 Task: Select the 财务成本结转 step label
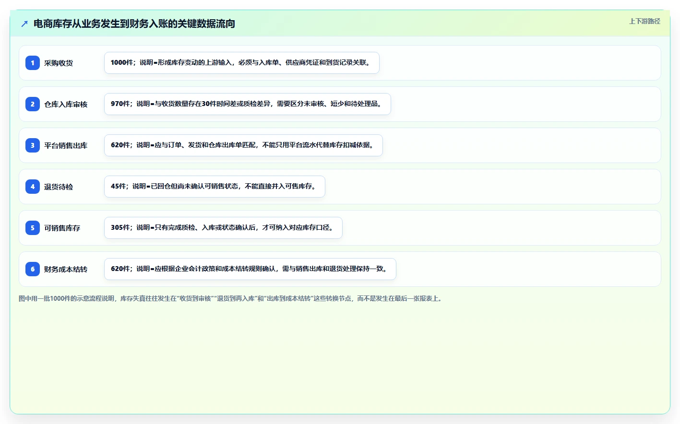click(x=66, y=269)
